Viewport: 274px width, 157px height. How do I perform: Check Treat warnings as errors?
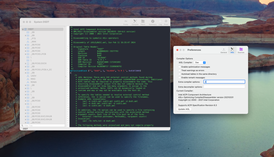[179, 71]
